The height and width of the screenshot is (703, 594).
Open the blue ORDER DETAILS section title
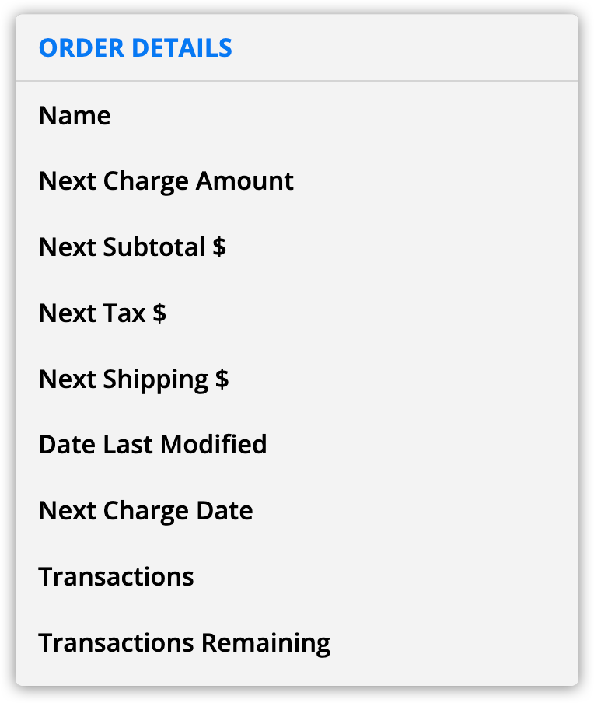[x=135, y=48]
